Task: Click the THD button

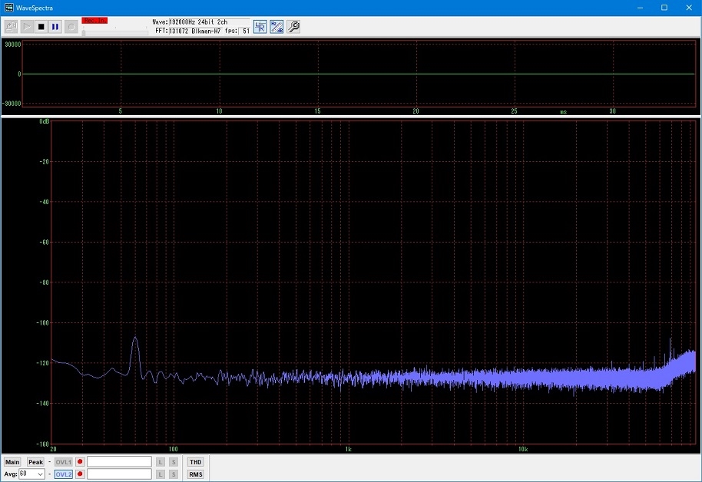Action: click(196, 462)
